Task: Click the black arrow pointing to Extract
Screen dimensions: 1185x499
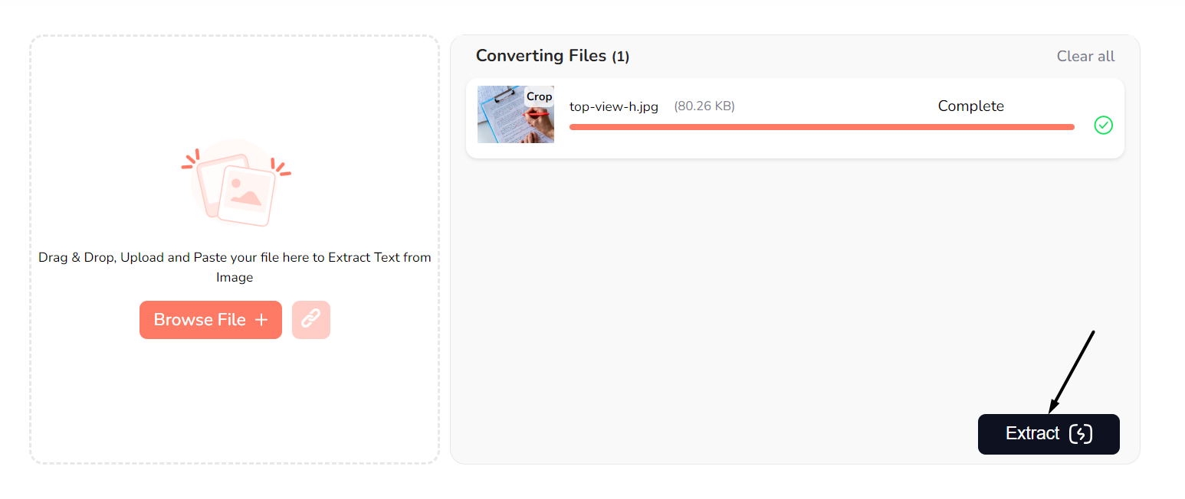Action: [1073, 370]
